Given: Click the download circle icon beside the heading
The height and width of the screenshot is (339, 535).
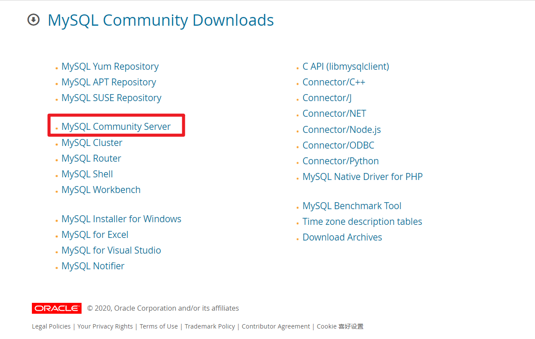Looking at the screenshot, I should (33, 20).
